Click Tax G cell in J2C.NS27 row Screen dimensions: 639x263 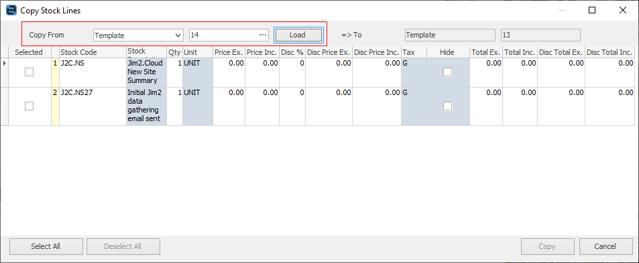[x=414, y=106]
